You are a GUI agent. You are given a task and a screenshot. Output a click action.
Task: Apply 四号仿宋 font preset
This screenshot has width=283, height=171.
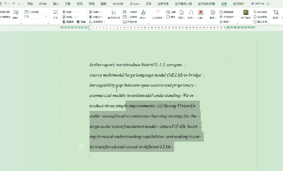point(130,22)
